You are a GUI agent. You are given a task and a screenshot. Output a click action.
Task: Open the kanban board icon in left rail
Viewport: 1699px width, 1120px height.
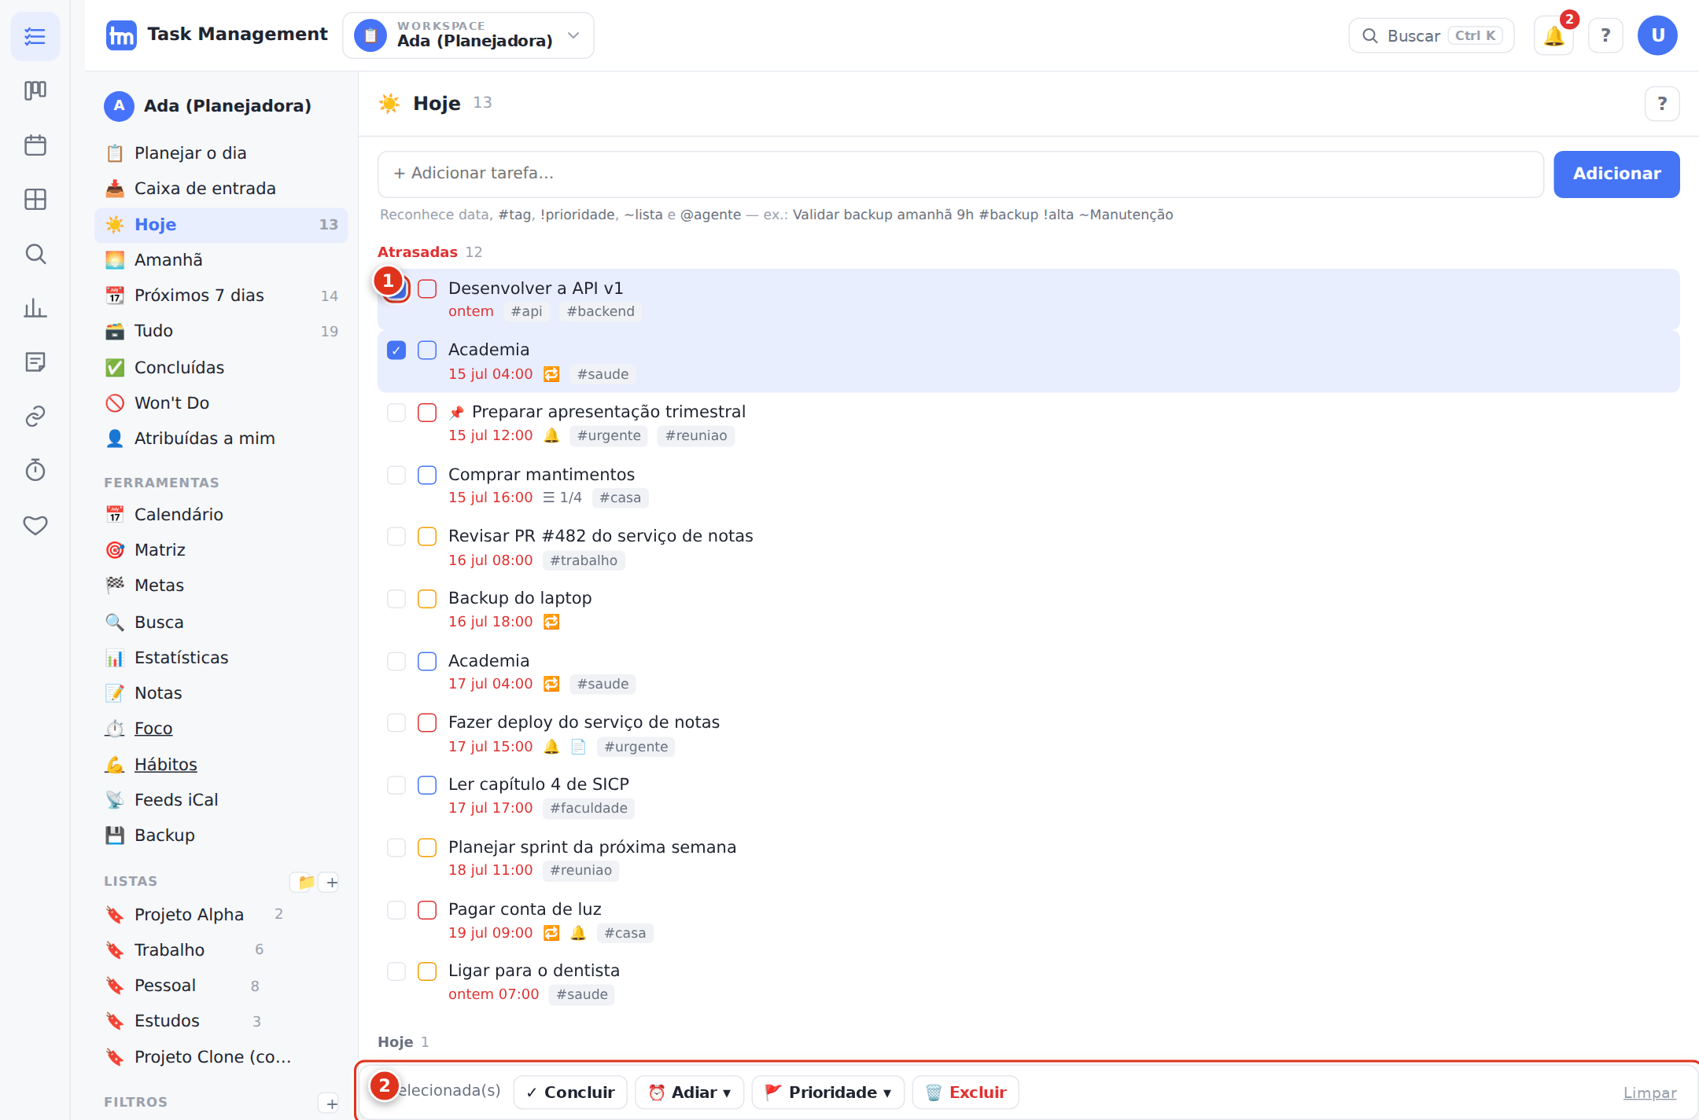tap(35, 90)
